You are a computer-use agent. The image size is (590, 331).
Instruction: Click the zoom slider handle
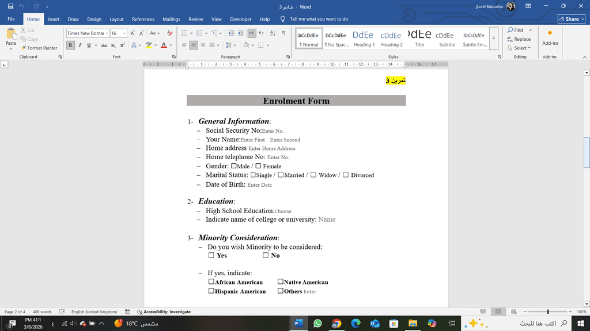tap(548, 311)
